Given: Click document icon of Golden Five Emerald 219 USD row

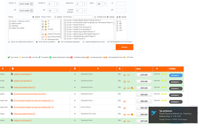Looking at the screenshot, I should 12,74.
